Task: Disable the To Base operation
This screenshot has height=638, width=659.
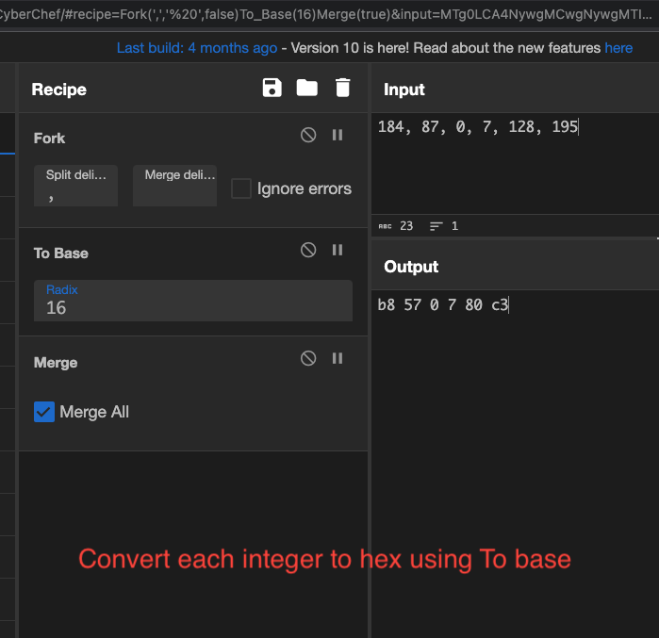Action: pos(308,250)
